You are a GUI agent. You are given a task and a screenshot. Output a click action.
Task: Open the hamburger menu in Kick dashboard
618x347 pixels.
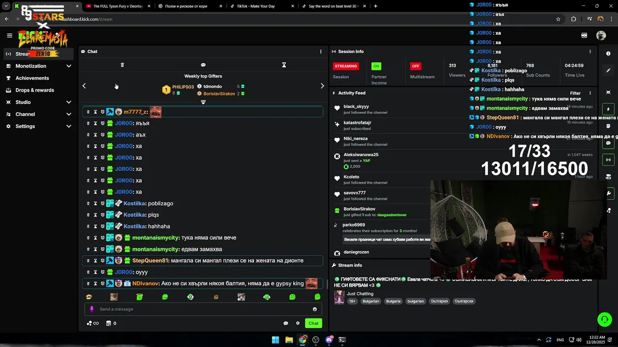[x=9, y=35]
